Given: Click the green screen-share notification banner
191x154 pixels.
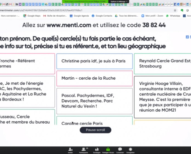Looking at the screenshot, I should point(85,2).
